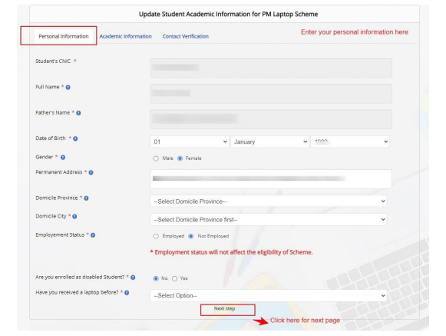The width and height of the screenshot is (446, 336).
Task: Open the Date of Birth help icon
Action: pyautogui.click(x=75, y=138)
